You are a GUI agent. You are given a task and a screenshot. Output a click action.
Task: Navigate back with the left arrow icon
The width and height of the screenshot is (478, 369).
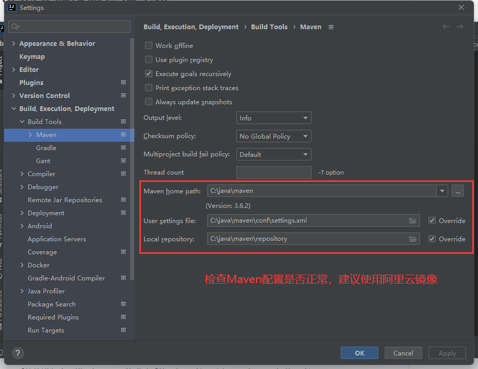pos(446,27)
